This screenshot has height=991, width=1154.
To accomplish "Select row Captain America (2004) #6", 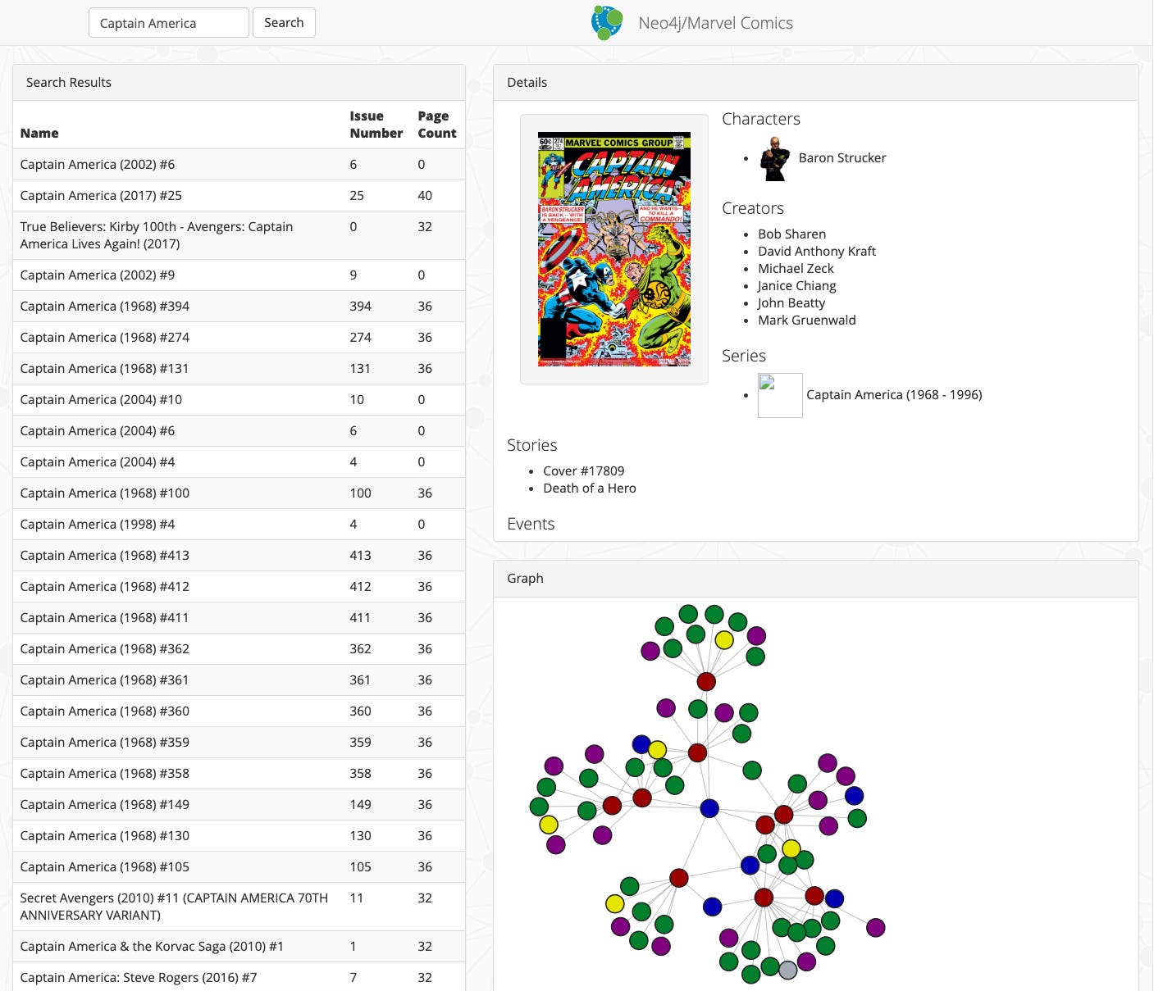I will pyautogui.click(x=239, y=431).
